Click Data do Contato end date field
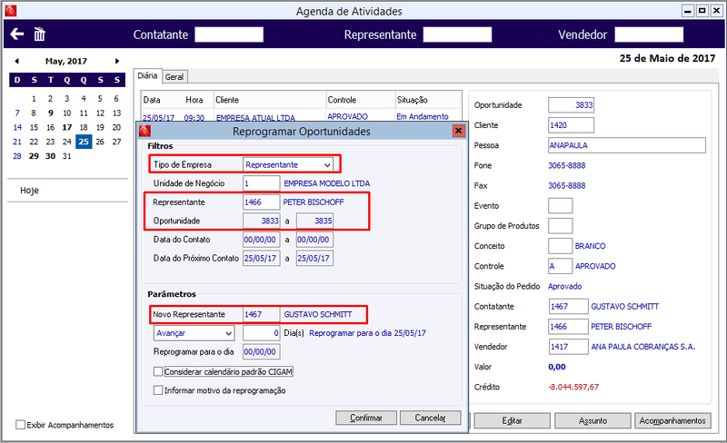The width and height of the screenshot is (727, 443). pos(314,240)
